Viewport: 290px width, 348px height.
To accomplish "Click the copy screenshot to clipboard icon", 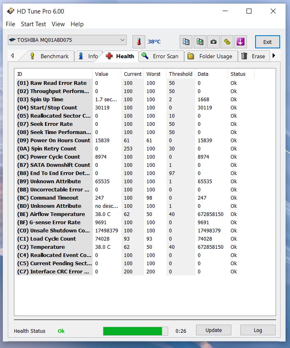I will click(200, 42).
